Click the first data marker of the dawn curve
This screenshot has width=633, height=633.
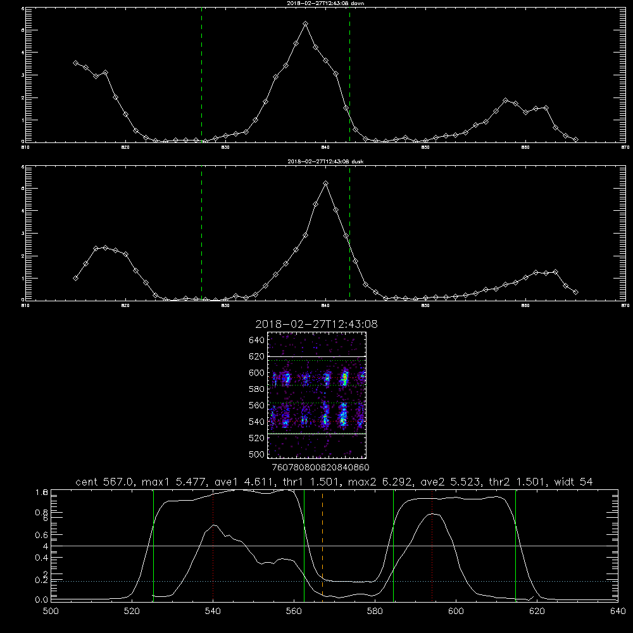point(75,63)
